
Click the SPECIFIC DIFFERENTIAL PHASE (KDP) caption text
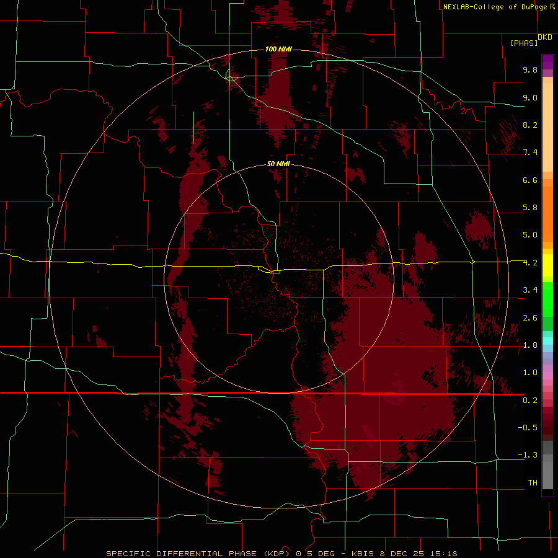point(197,554)
